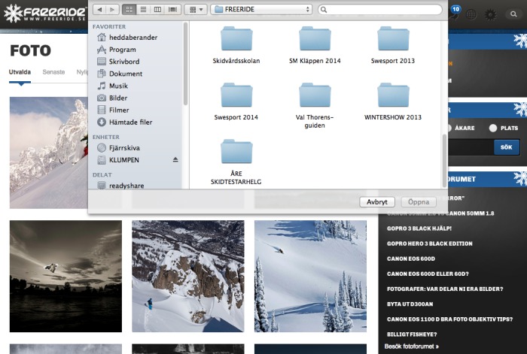Select the PLATS radio button

click(x=494, y=129)
